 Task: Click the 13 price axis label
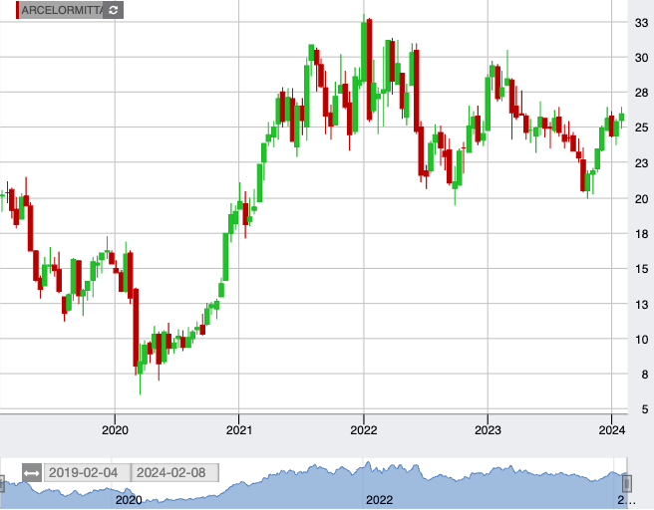point(641,305)
